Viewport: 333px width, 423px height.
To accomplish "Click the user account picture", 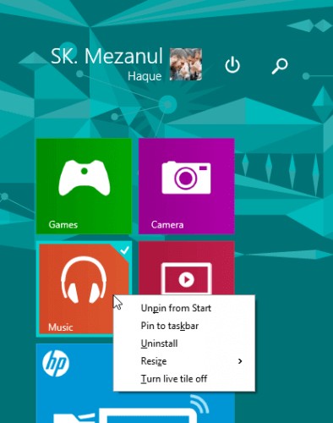I will click(x=186, y=64).
